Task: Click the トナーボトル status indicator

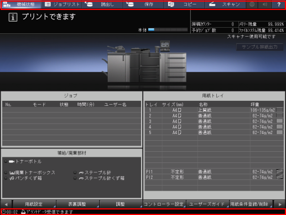Action: pyautogui.click(x=6, y=161)
